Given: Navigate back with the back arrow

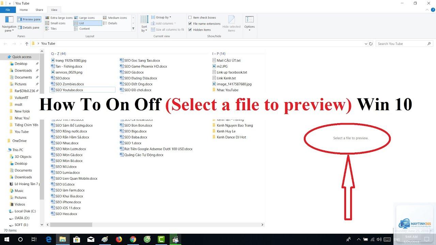Looking at the screenshot, I should (5, 44).
